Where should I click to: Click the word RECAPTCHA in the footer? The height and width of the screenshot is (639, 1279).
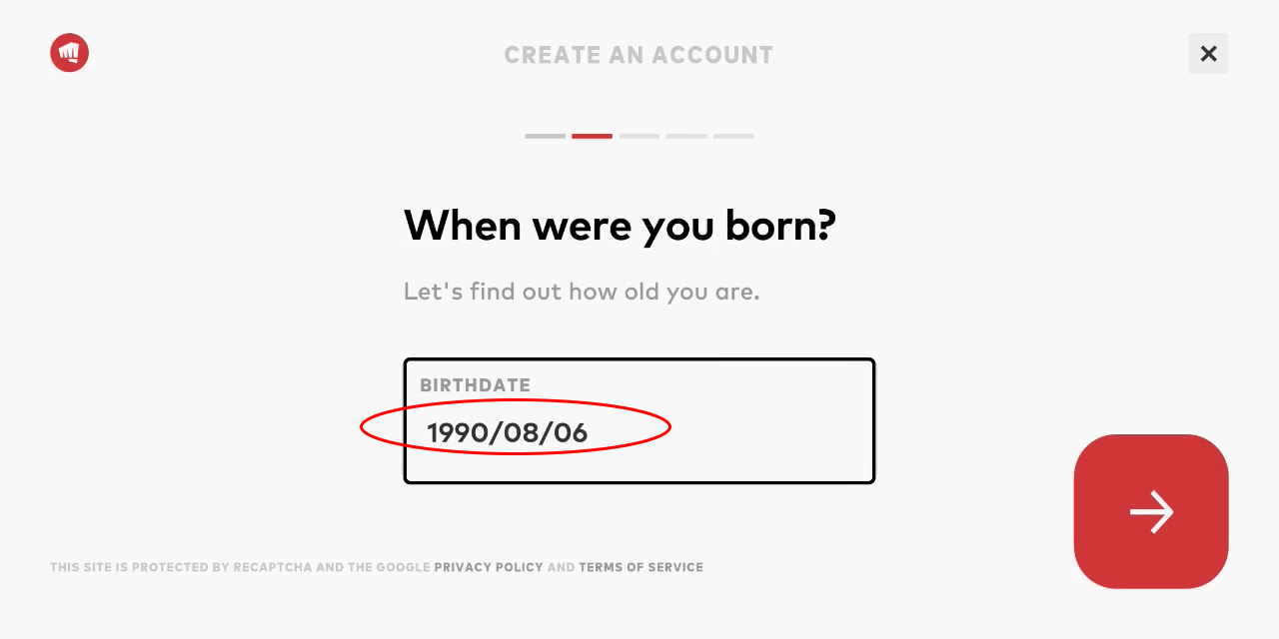[x=273, y=567]
